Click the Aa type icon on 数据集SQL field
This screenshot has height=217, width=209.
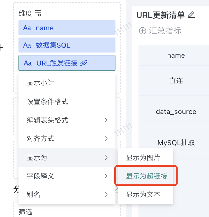pos(27,45)
